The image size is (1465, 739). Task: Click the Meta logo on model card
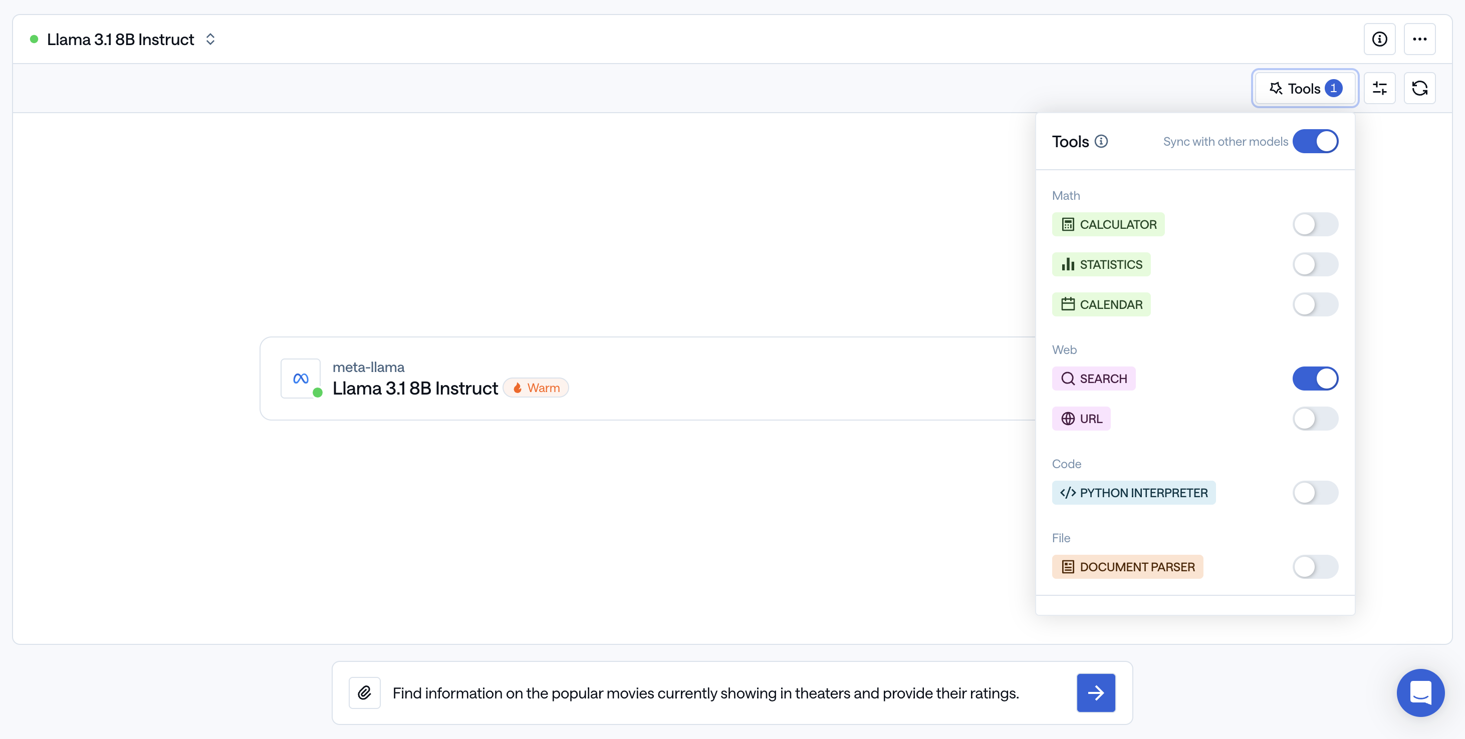coord(301,379)
